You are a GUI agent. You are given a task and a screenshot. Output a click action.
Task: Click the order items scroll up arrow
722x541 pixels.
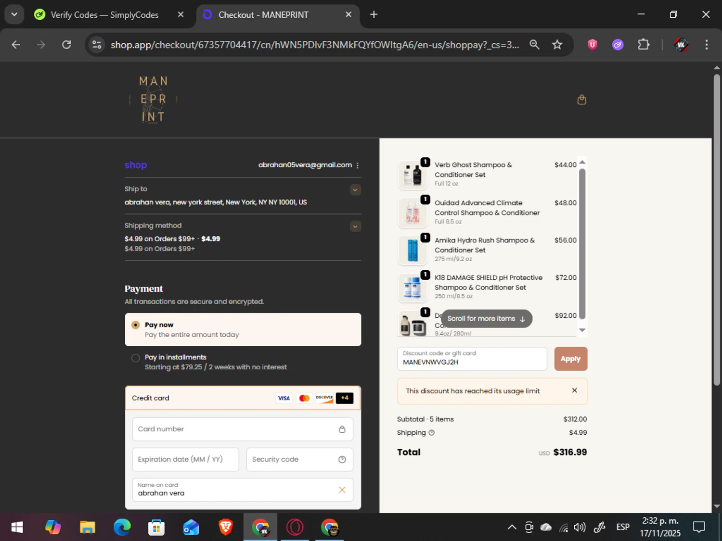point(582,162)
